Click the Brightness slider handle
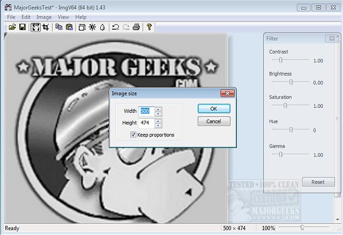This screenshot has height=235, width=343. tap(290, 82)
